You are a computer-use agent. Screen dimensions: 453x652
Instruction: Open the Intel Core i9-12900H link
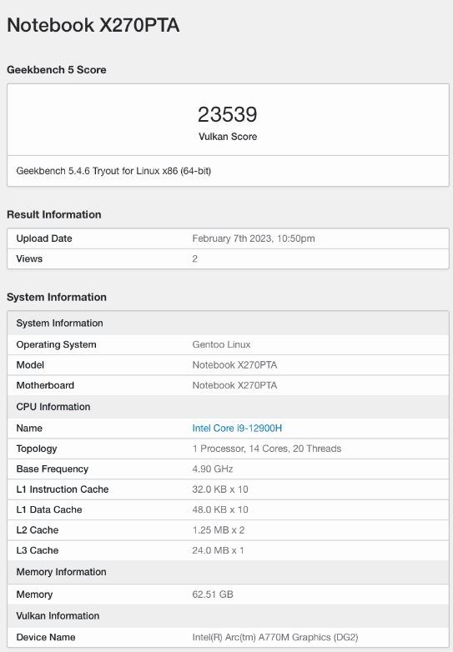(x=237, y=429)
